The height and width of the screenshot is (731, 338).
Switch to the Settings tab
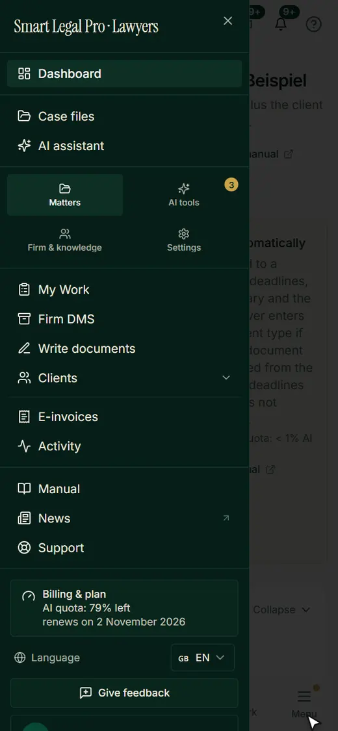184,240
